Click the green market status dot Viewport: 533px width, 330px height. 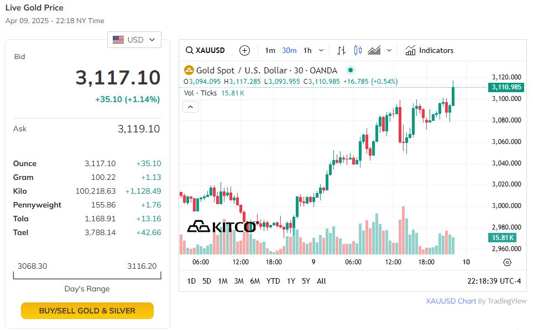pos(351,71)
